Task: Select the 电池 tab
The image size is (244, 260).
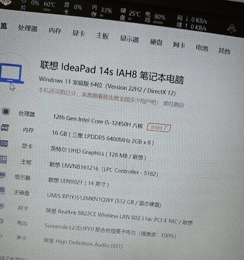Action: 202,48
